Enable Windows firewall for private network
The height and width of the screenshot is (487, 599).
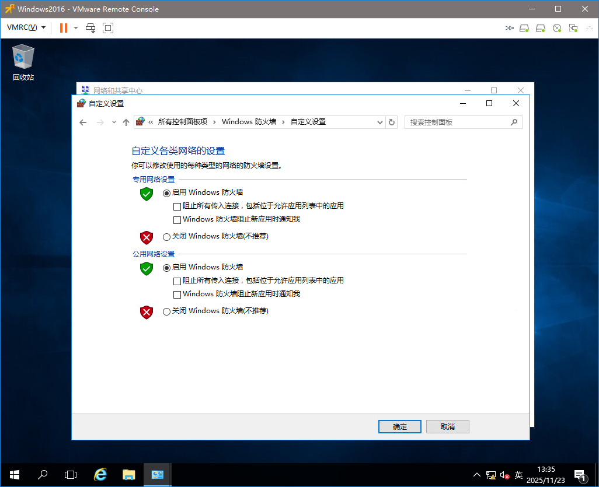coord(166,193)
